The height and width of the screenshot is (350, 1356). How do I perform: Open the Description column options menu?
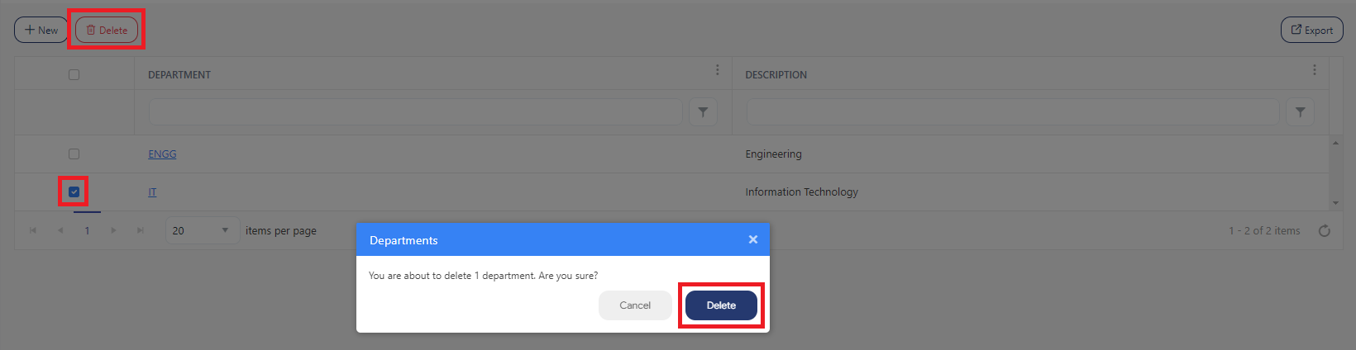[x=1314, y=70]
